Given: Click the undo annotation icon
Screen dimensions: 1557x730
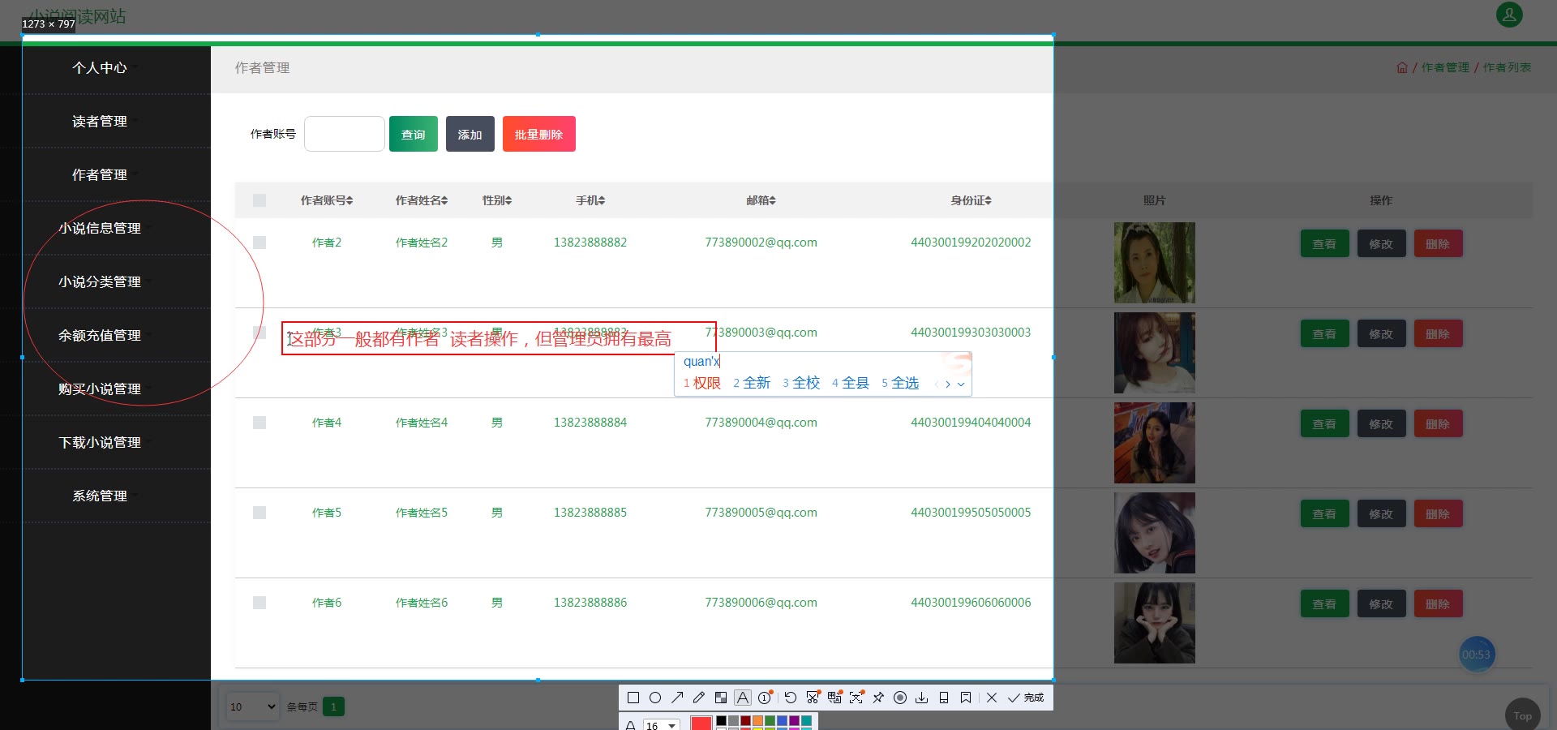Looking at the screenshot, I should (x=791, y=698).
